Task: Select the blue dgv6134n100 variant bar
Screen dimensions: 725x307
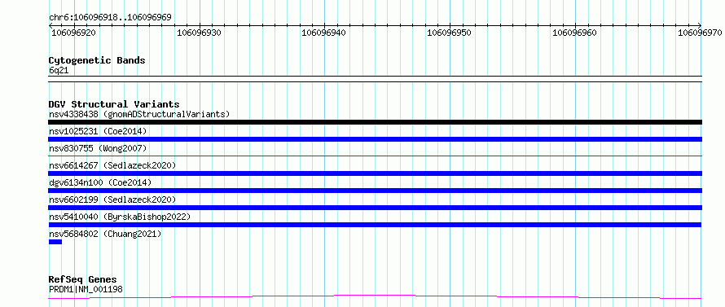Action: point(375,191)
